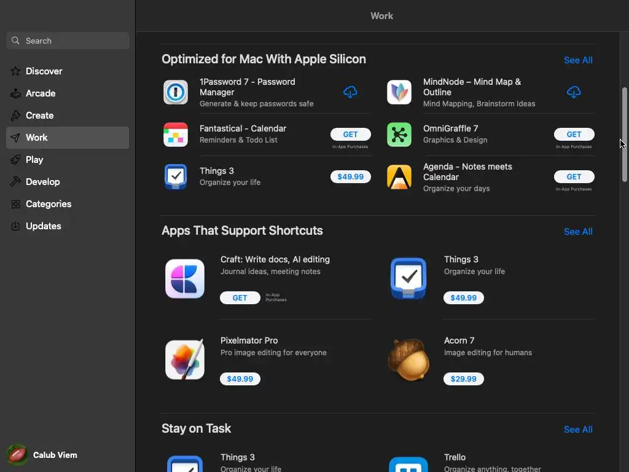Click the 1Password 7 app icon

point(176,92)
